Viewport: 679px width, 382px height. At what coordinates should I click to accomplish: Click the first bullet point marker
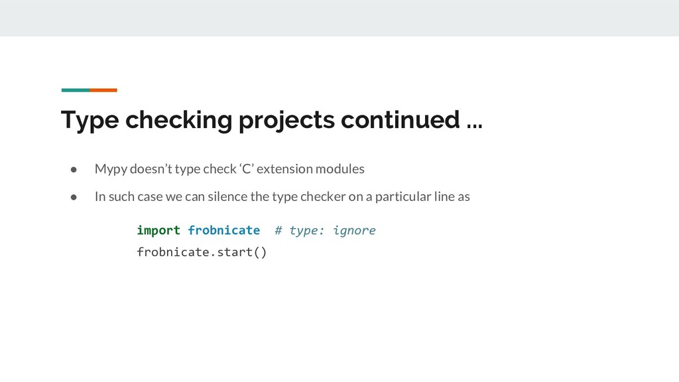click(75, 169)
